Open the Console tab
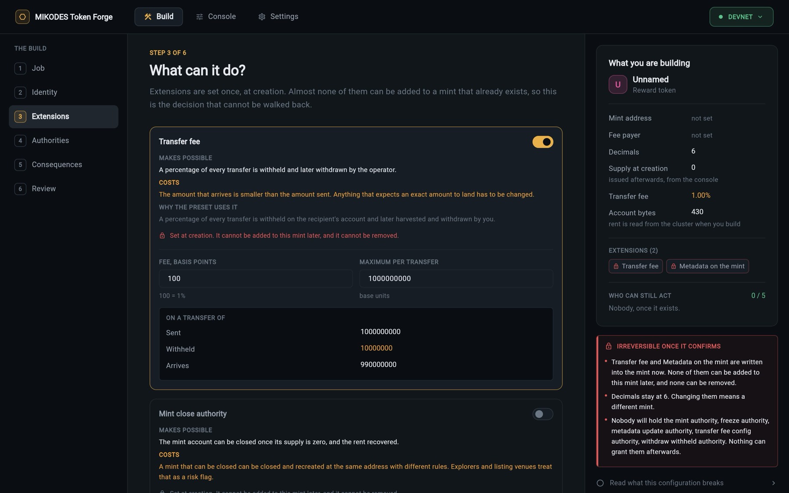The image size is (789, 493). click(216, 17)
